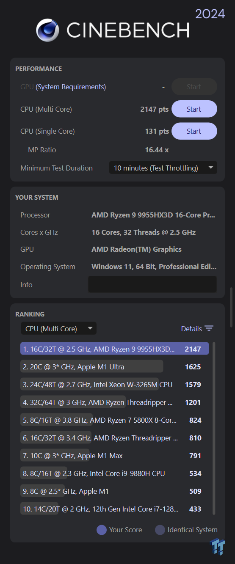Screen dimensions: 235x564
Task: Select the AMD Ryzen 9 9955HX3D ranking entry
Action: pos(114,349)
